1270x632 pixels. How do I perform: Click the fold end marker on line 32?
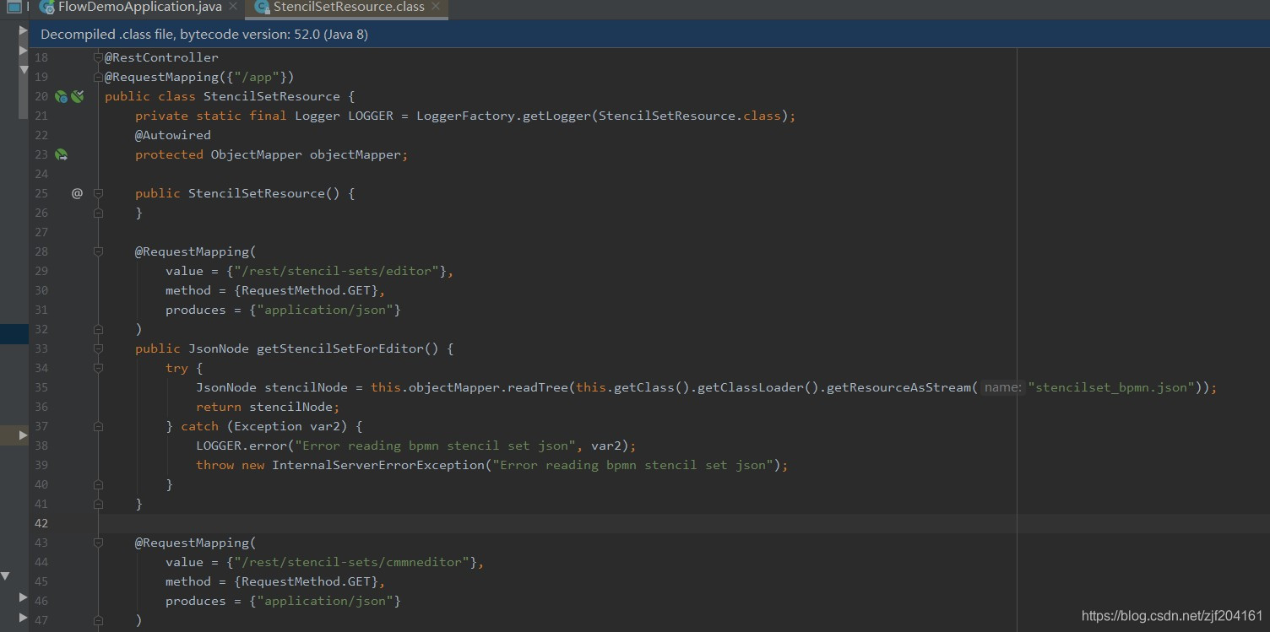pyautogui.click(x=98, y=329)
